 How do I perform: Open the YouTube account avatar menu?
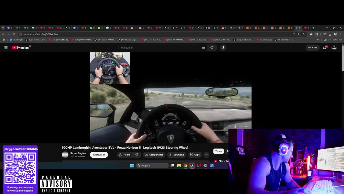coord(334,48)
